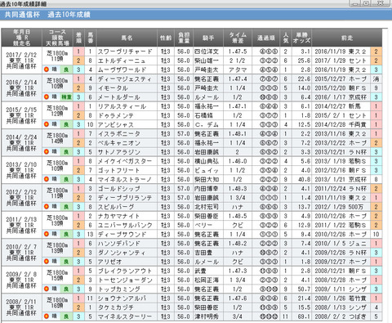The width and height of the screenshot is (392, 323).
Task: Click the sunny weather icon for 2009 race
Action: point(47,289)
